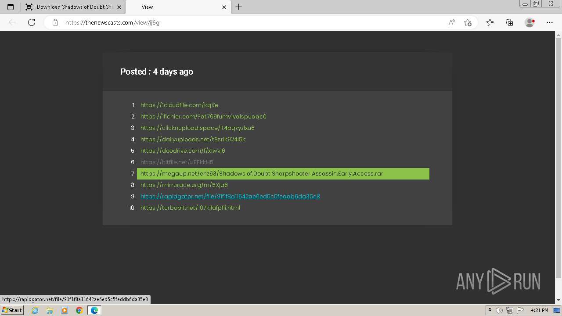Image resolution: width=562 pixels, height=316 pixels.
Task: Open a new tab with plus button
Action: pos(238,7)
